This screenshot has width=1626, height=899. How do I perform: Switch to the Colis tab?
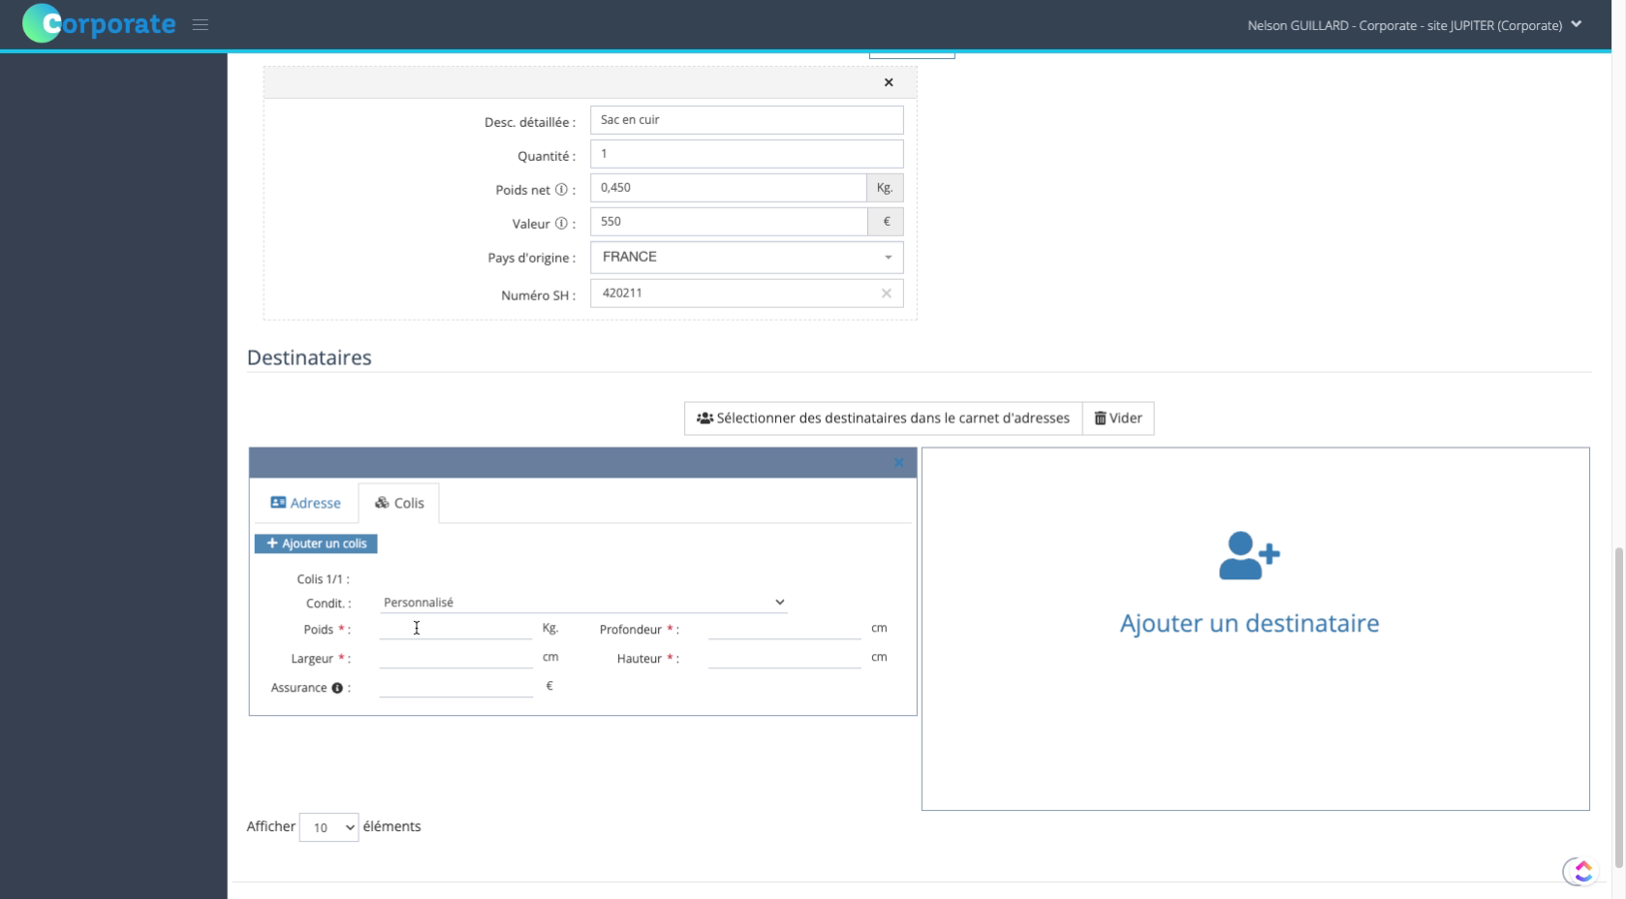pos(399,503)
